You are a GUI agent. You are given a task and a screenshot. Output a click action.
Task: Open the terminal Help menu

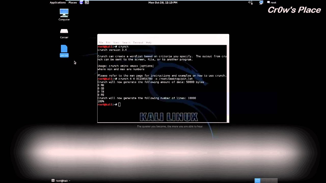click(x=149, y=43)
